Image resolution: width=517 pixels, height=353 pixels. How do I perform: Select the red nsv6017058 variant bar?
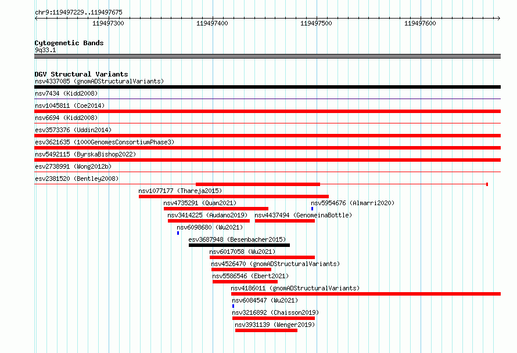pos(262,257)
